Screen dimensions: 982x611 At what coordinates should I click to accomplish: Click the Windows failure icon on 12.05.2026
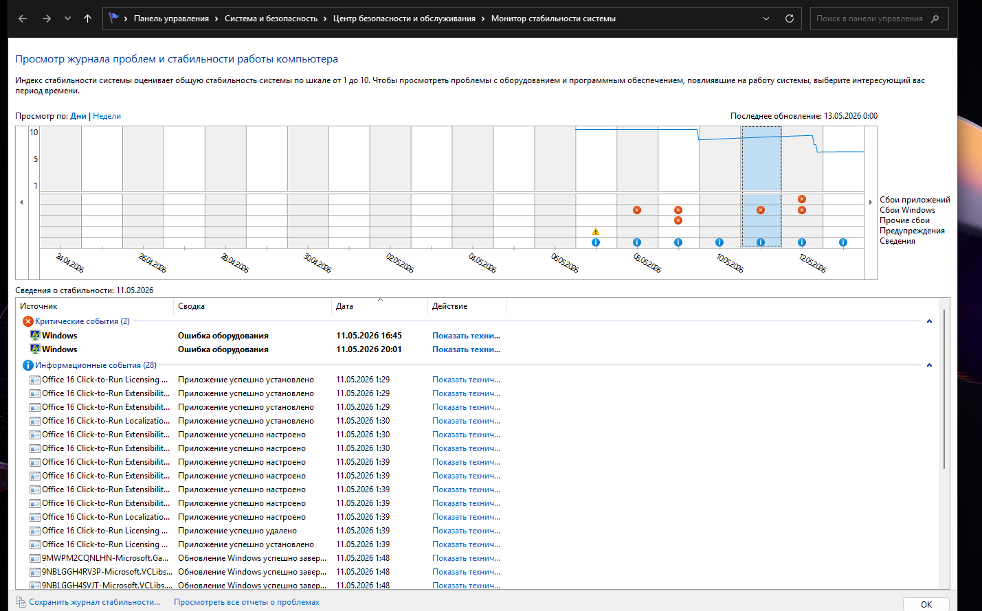[x=802, y=210]
